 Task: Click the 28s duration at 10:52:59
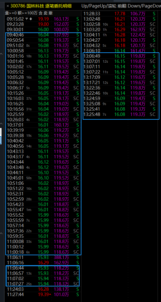pos(29,199)
